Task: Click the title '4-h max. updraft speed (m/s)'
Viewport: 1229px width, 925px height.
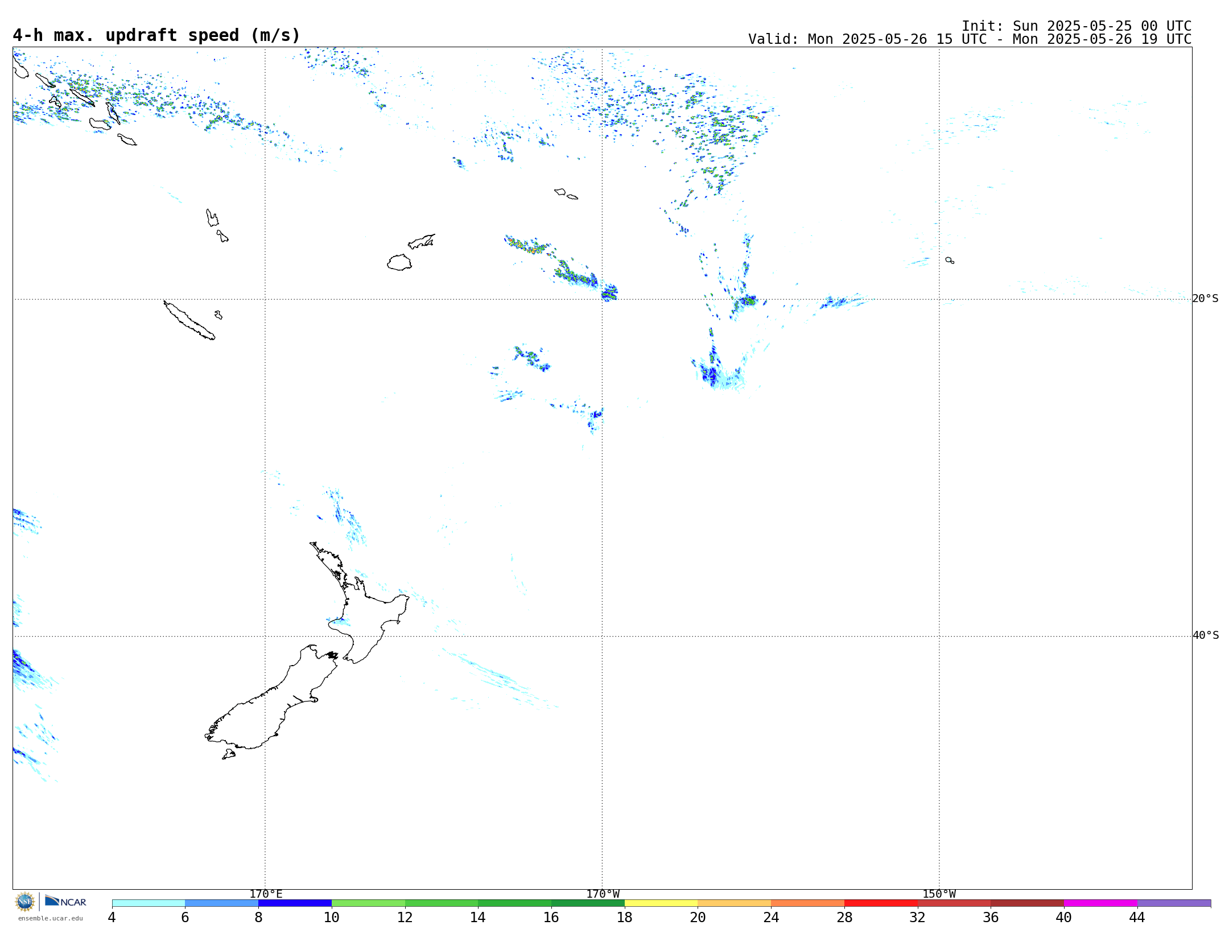Action: pyautogui.click(x=156, y=35)
